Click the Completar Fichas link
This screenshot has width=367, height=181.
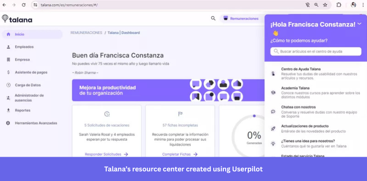180,154
